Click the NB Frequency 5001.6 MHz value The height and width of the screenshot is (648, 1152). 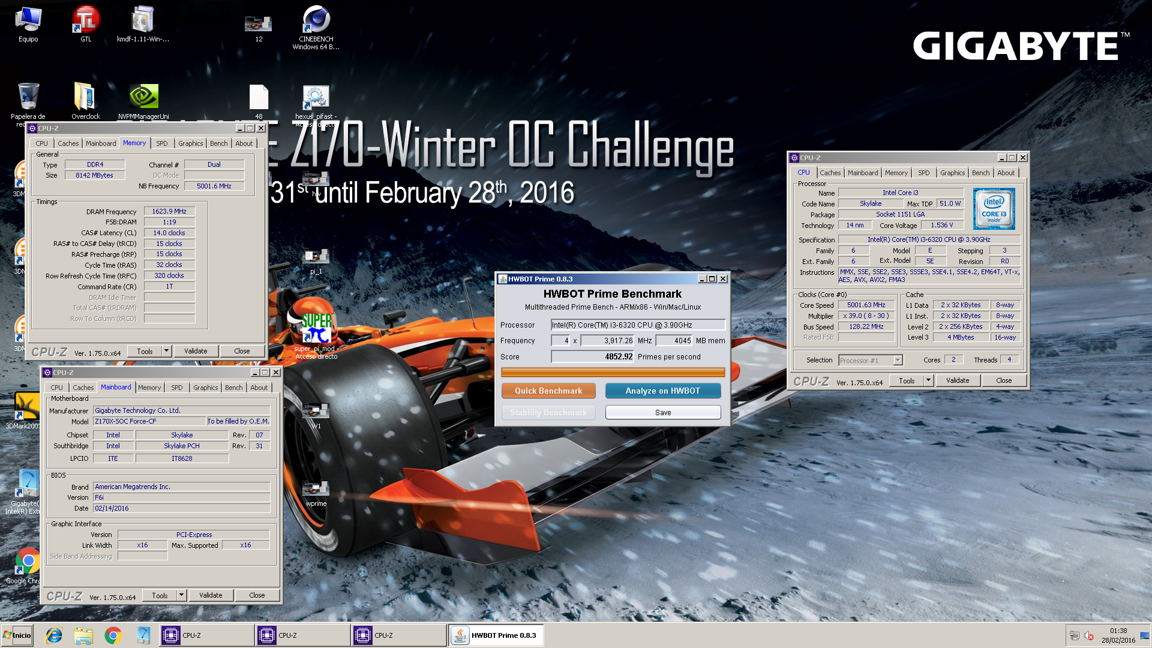[214, 186]
